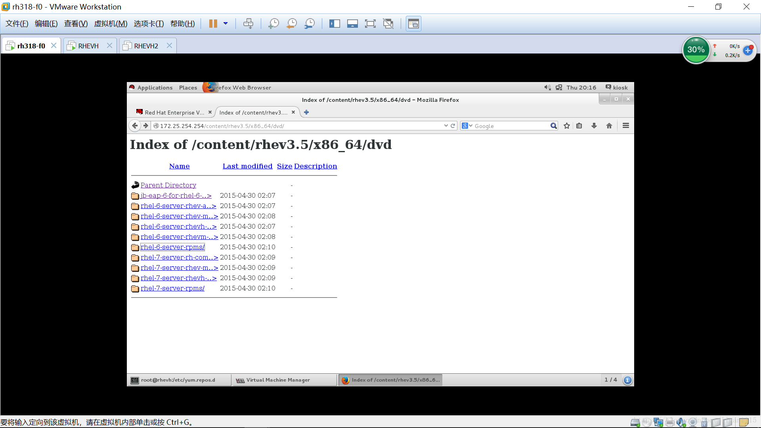Switch to the RHEVH VM tab

[x=88, y=46]
